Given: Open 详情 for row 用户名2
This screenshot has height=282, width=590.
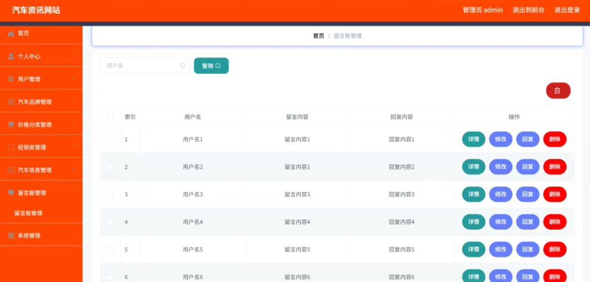Looking at the screenshot, I should 473,167.
